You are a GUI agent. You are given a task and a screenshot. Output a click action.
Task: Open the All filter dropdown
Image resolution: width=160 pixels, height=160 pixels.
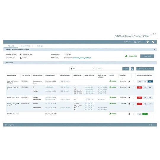point(82,69)
